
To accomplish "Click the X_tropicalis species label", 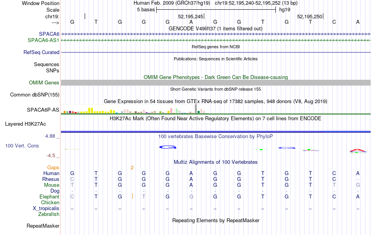I will 46,209.
